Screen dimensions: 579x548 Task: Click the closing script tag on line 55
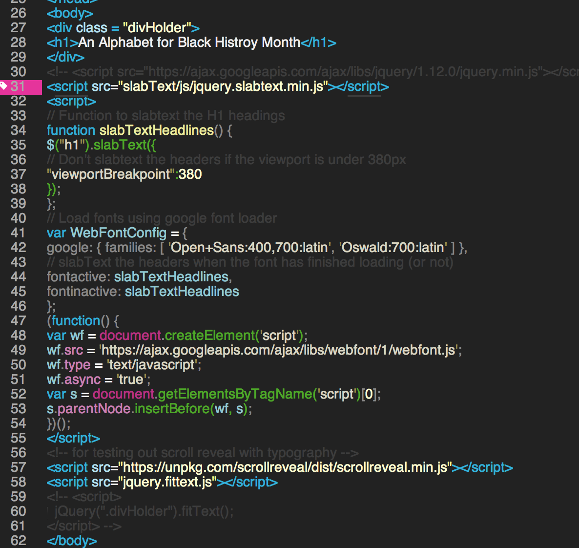tap(73, 438)
